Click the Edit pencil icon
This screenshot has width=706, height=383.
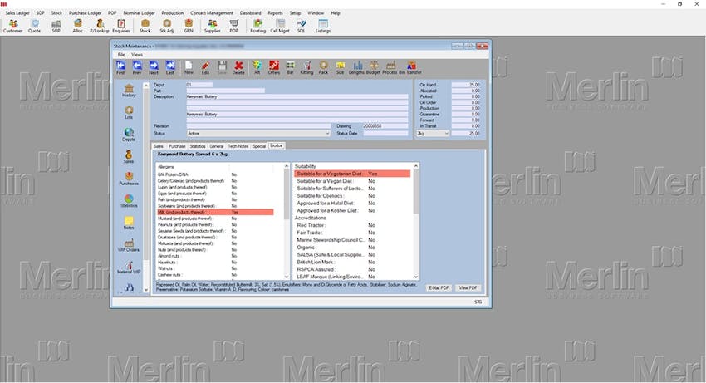point(205,67)
